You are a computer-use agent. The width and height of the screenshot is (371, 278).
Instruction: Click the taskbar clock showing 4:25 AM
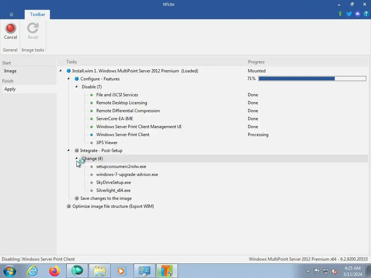353,271
